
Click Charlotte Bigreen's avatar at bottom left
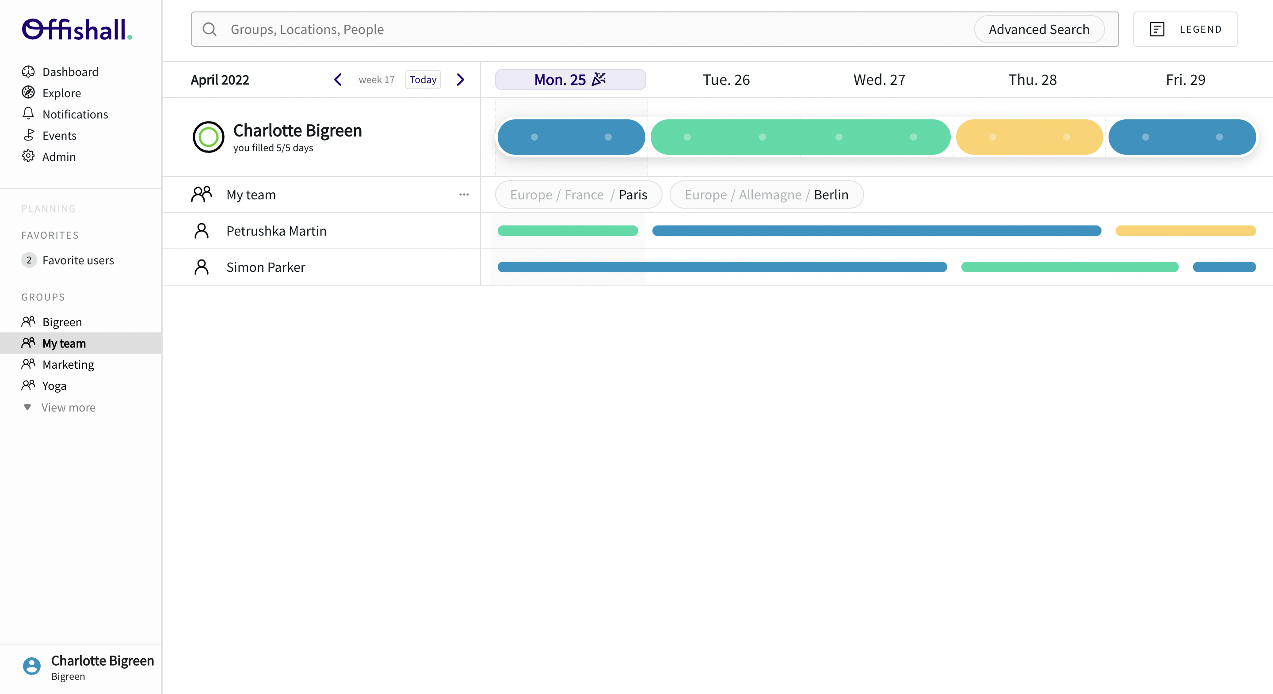point(31,666)
